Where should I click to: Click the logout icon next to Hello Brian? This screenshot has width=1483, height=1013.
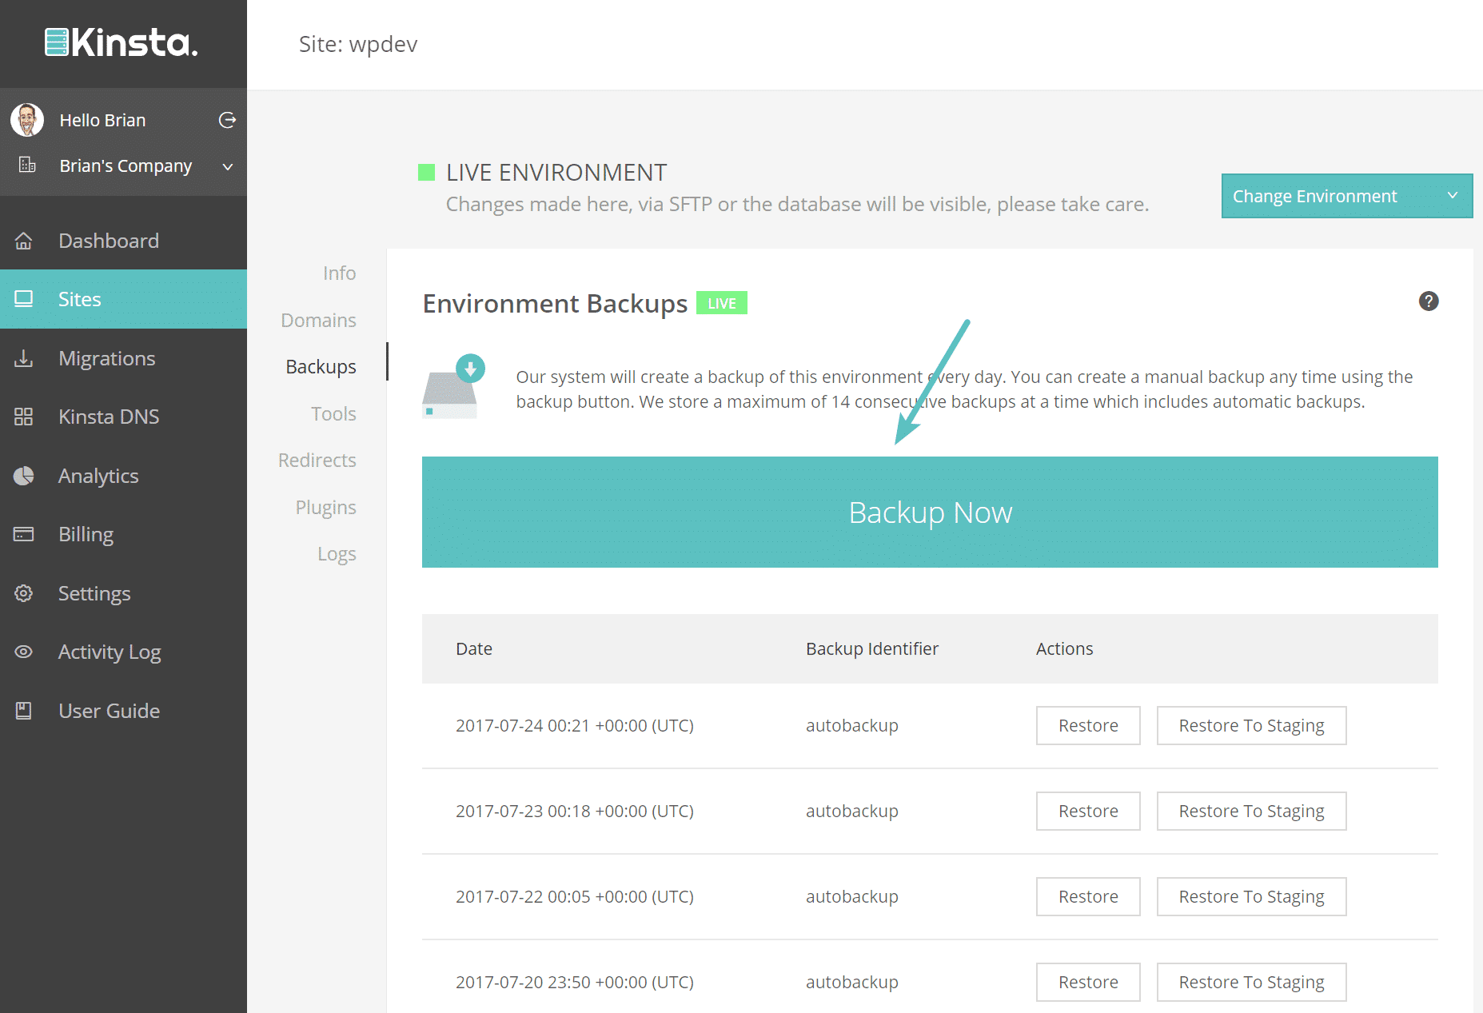click(227, 119)
